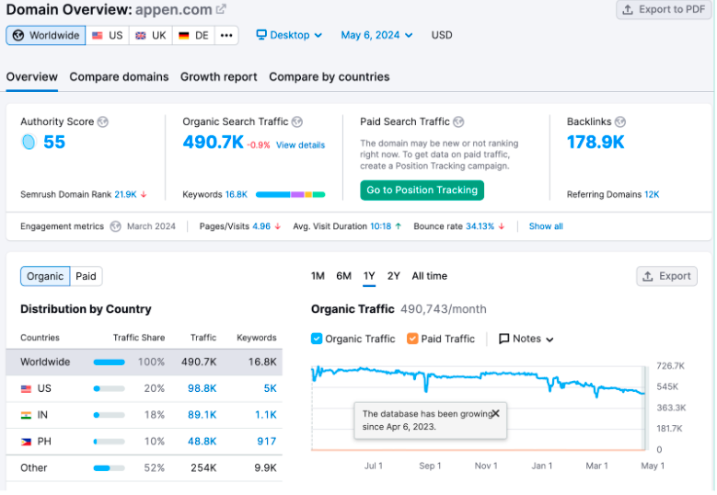Select 2Y time range
The image size is (717, 495).
coord(393,276)
